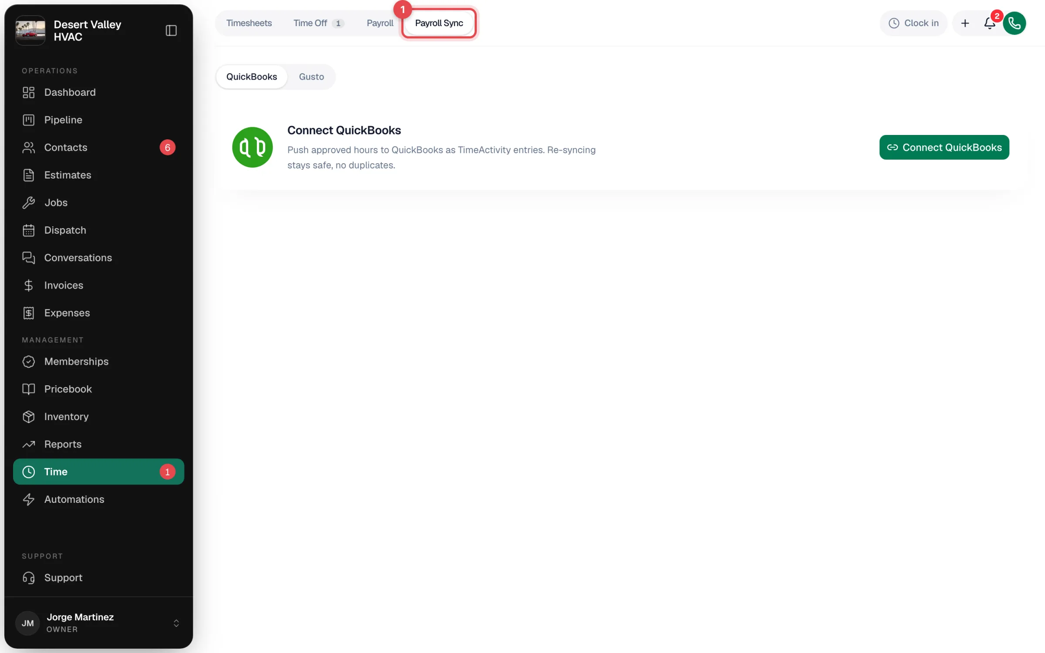Open notifications bell icon
Image resolution: width=1045 pixels, height=653 pixels.
[x=990, y=23]
